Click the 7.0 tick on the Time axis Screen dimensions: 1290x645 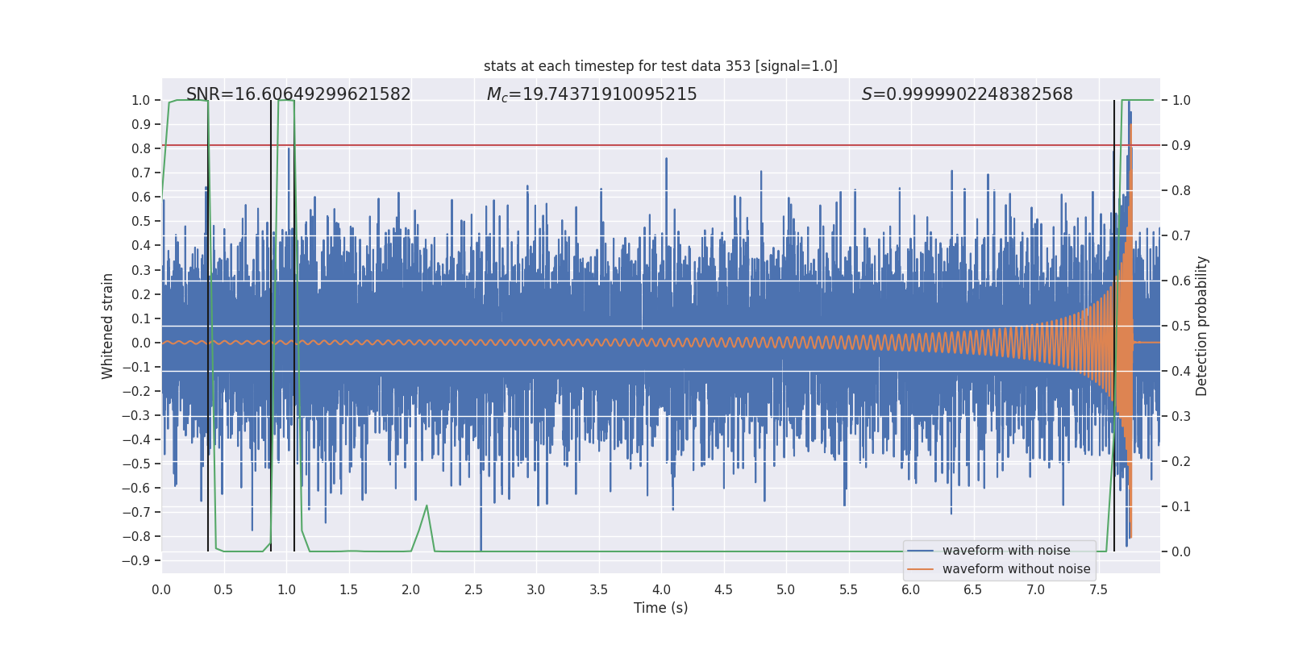1036,589
